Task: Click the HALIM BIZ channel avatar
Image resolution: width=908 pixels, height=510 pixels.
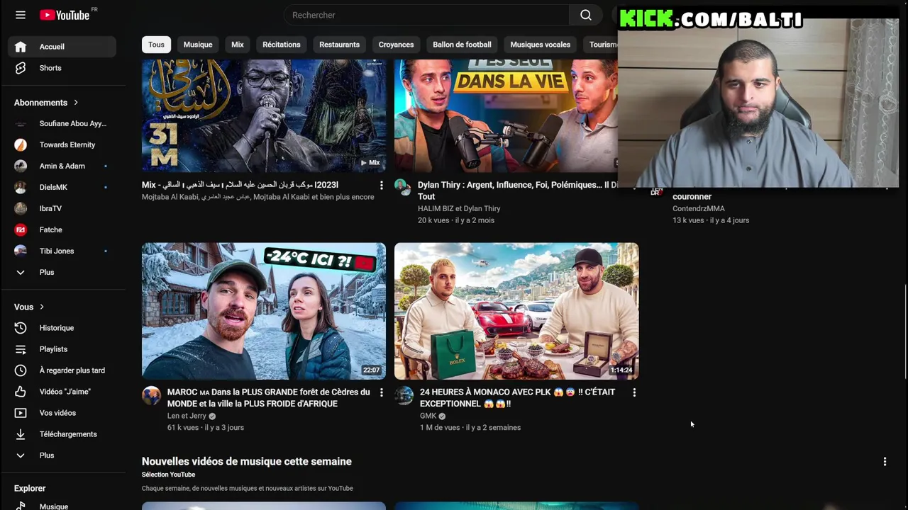Action: (402, 187)
